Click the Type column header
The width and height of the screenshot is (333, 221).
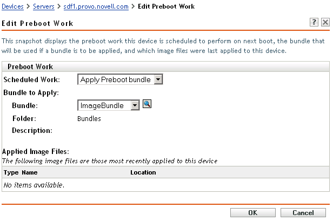pyautogui.click(x=10, y=172)
